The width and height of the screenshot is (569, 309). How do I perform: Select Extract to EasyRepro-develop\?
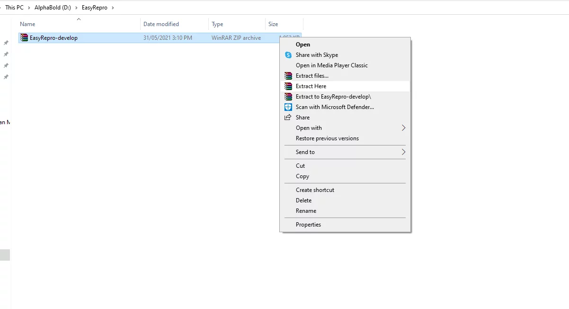click(345, 97)
